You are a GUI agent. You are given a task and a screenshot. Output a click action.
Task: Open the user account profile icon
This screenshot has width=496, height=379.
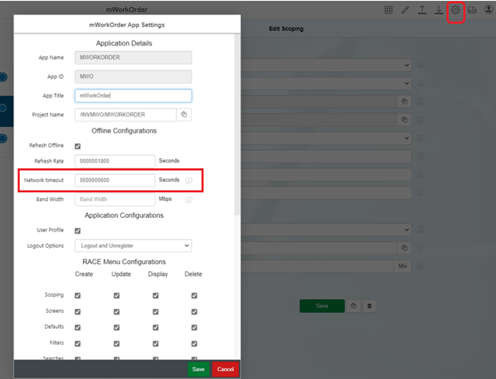coord(488,10)
